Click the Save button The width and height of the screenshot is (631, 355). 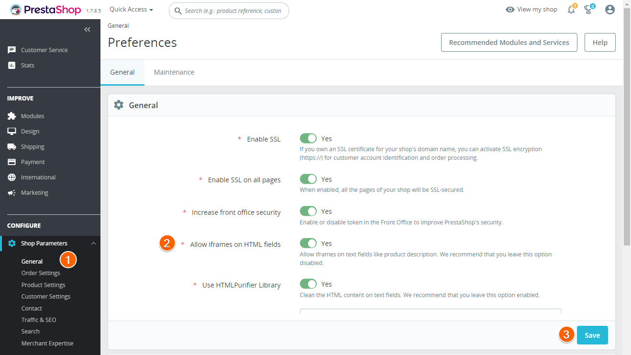(x=592, y=335)
